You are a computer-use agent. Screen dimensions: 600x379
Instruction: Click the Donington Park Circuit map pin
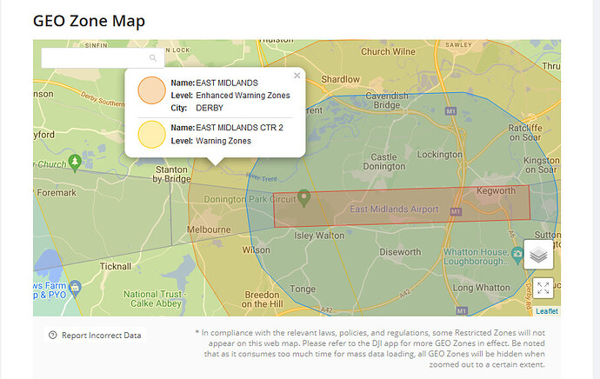point(303,198)
